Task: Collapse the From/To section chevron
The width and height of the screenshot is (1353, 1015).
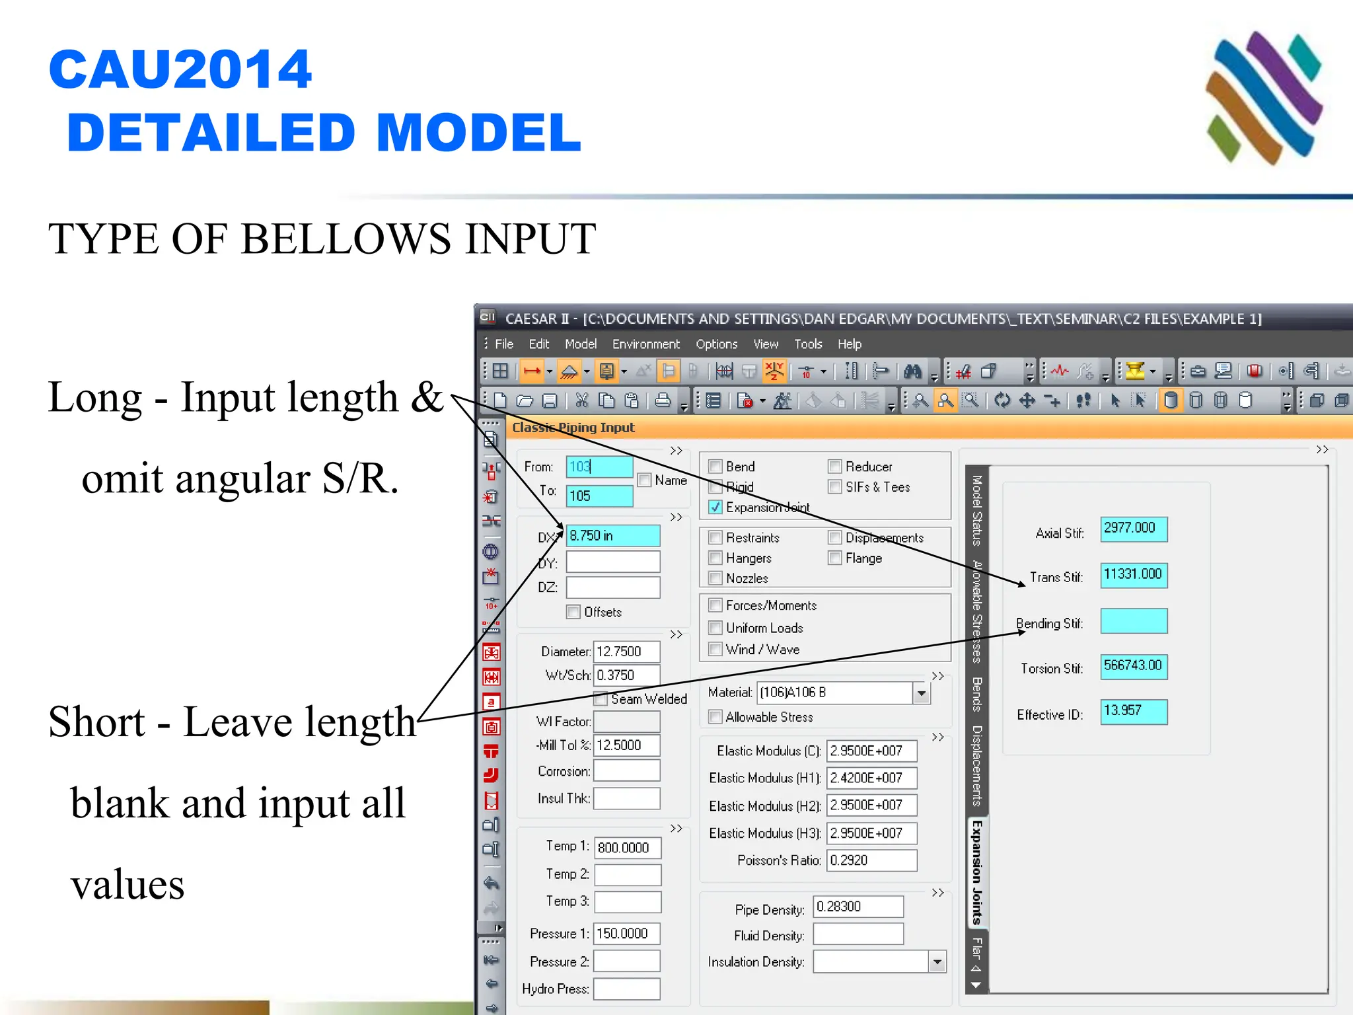Action: (x=676, y=451)
